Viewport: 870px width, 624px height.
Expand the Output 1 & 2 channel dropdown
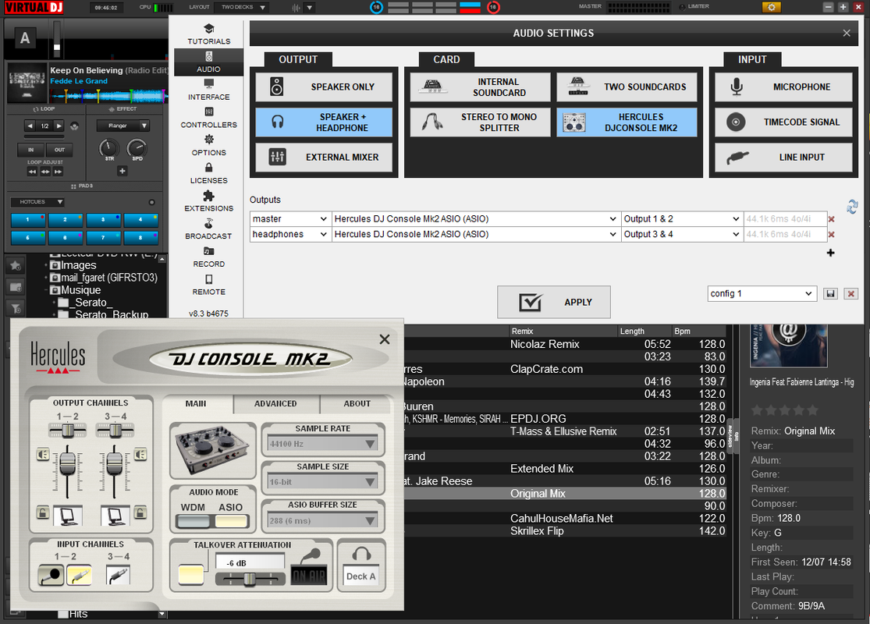[682, 219]
